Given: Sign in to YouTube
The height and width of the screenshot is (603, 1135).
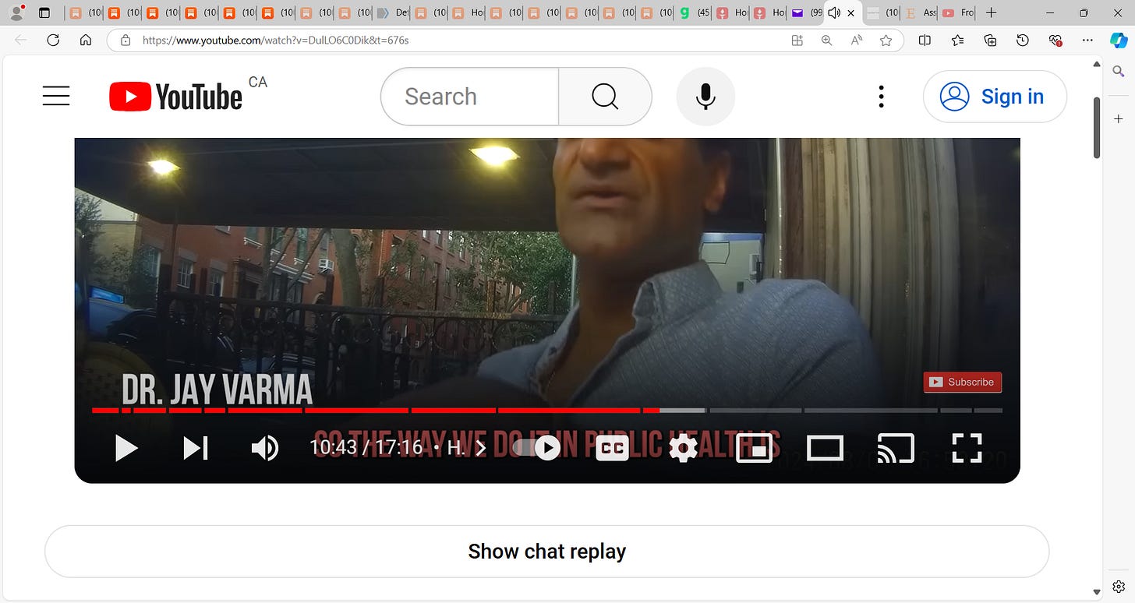Looking at the screenshot, I should (995, 97).
